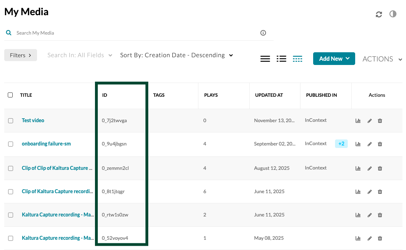Switch to detailed view icon
This screenshot has width=406, height=250.
click(265, 59)
